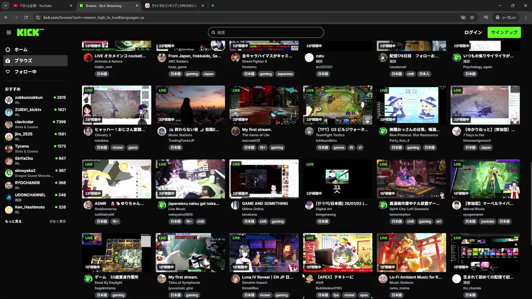Collapse recommendations with 少なく表示
This screenshot has width=532, height=299.
pyautogui.click(x=57, y=221)
